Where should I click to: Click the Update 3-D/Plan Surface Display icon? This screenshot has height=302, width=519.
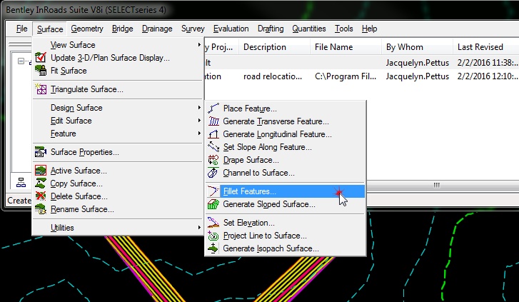point(41,58)
